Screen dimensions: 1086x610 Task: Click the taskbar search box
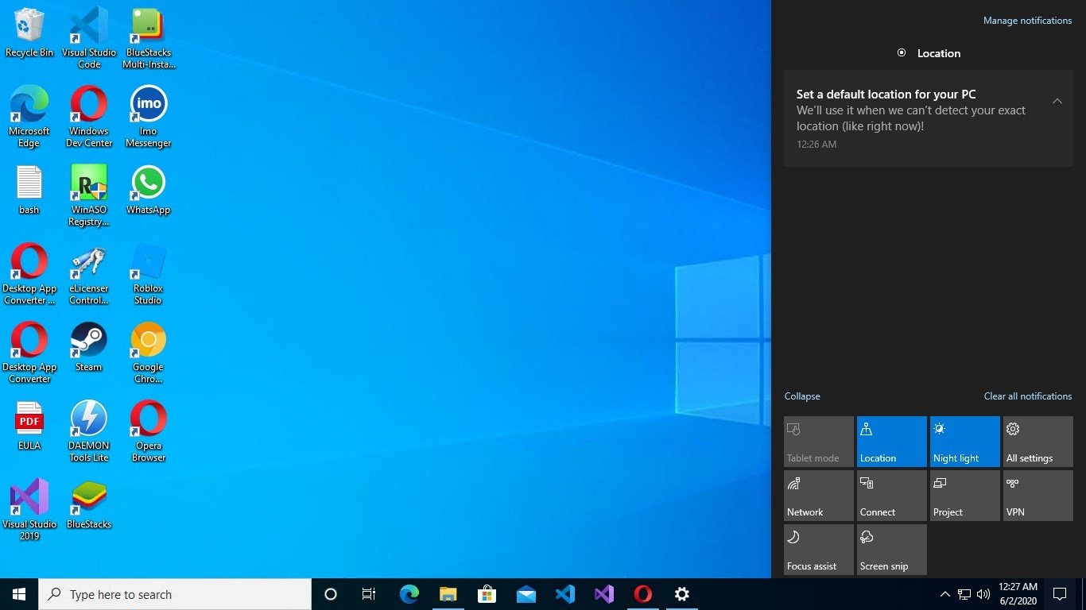(x=175, y=594)
